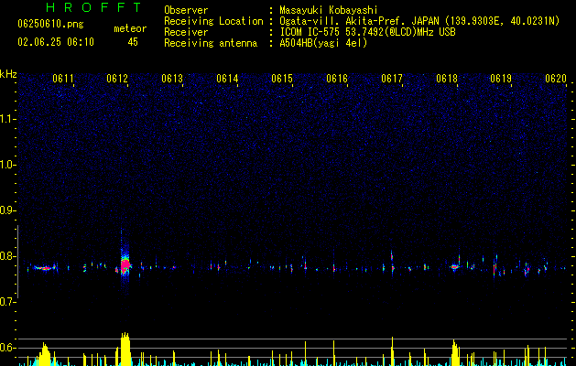
Task: Select the filename 06250610.png
Action: (x=50, y=24)
